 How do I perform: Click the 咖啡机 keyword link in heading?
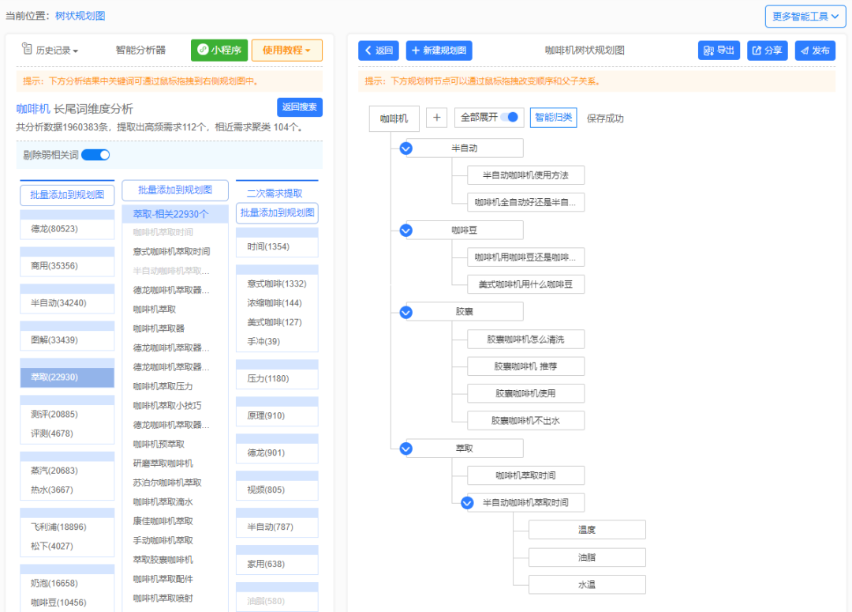point(33,109)
